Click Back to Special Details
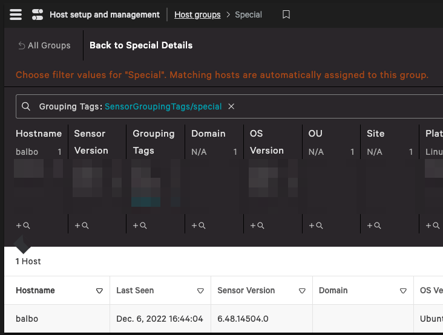The width and height of the screenshot is (443, 335). [x=141, y=45]
